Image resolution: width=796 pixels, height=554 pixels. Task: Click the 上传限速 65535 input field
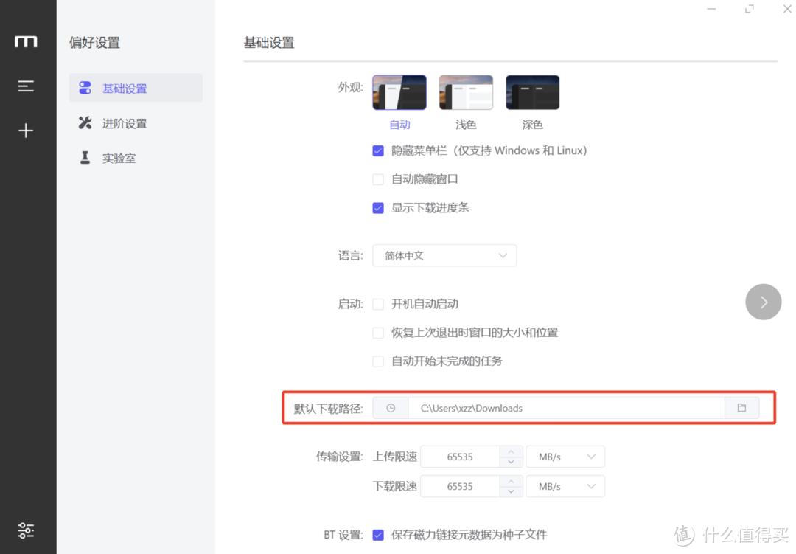click(460, 457)
